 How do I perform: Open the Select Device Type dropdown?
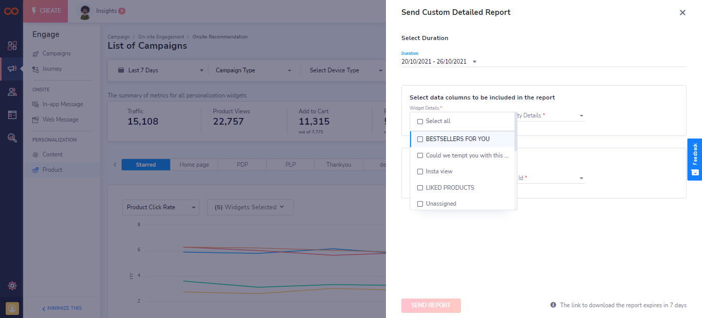pos(346,70)
